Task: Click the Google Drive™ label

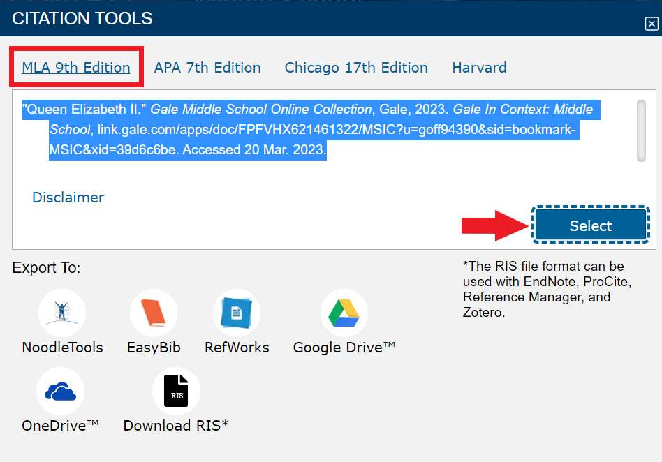Action: pyautogui.click(x=344, y=348)
